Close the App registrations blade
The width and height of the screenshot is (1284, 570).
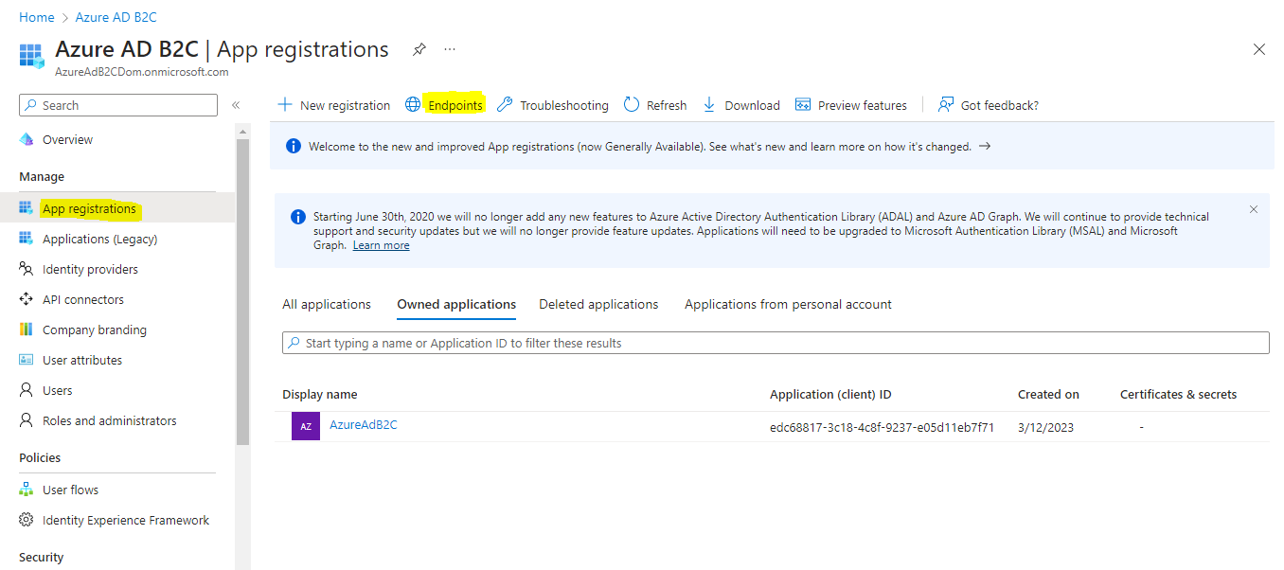coord(1259,49)
